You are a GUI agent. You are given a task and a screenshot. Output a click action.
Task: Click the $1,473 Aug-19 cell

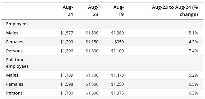117,75
